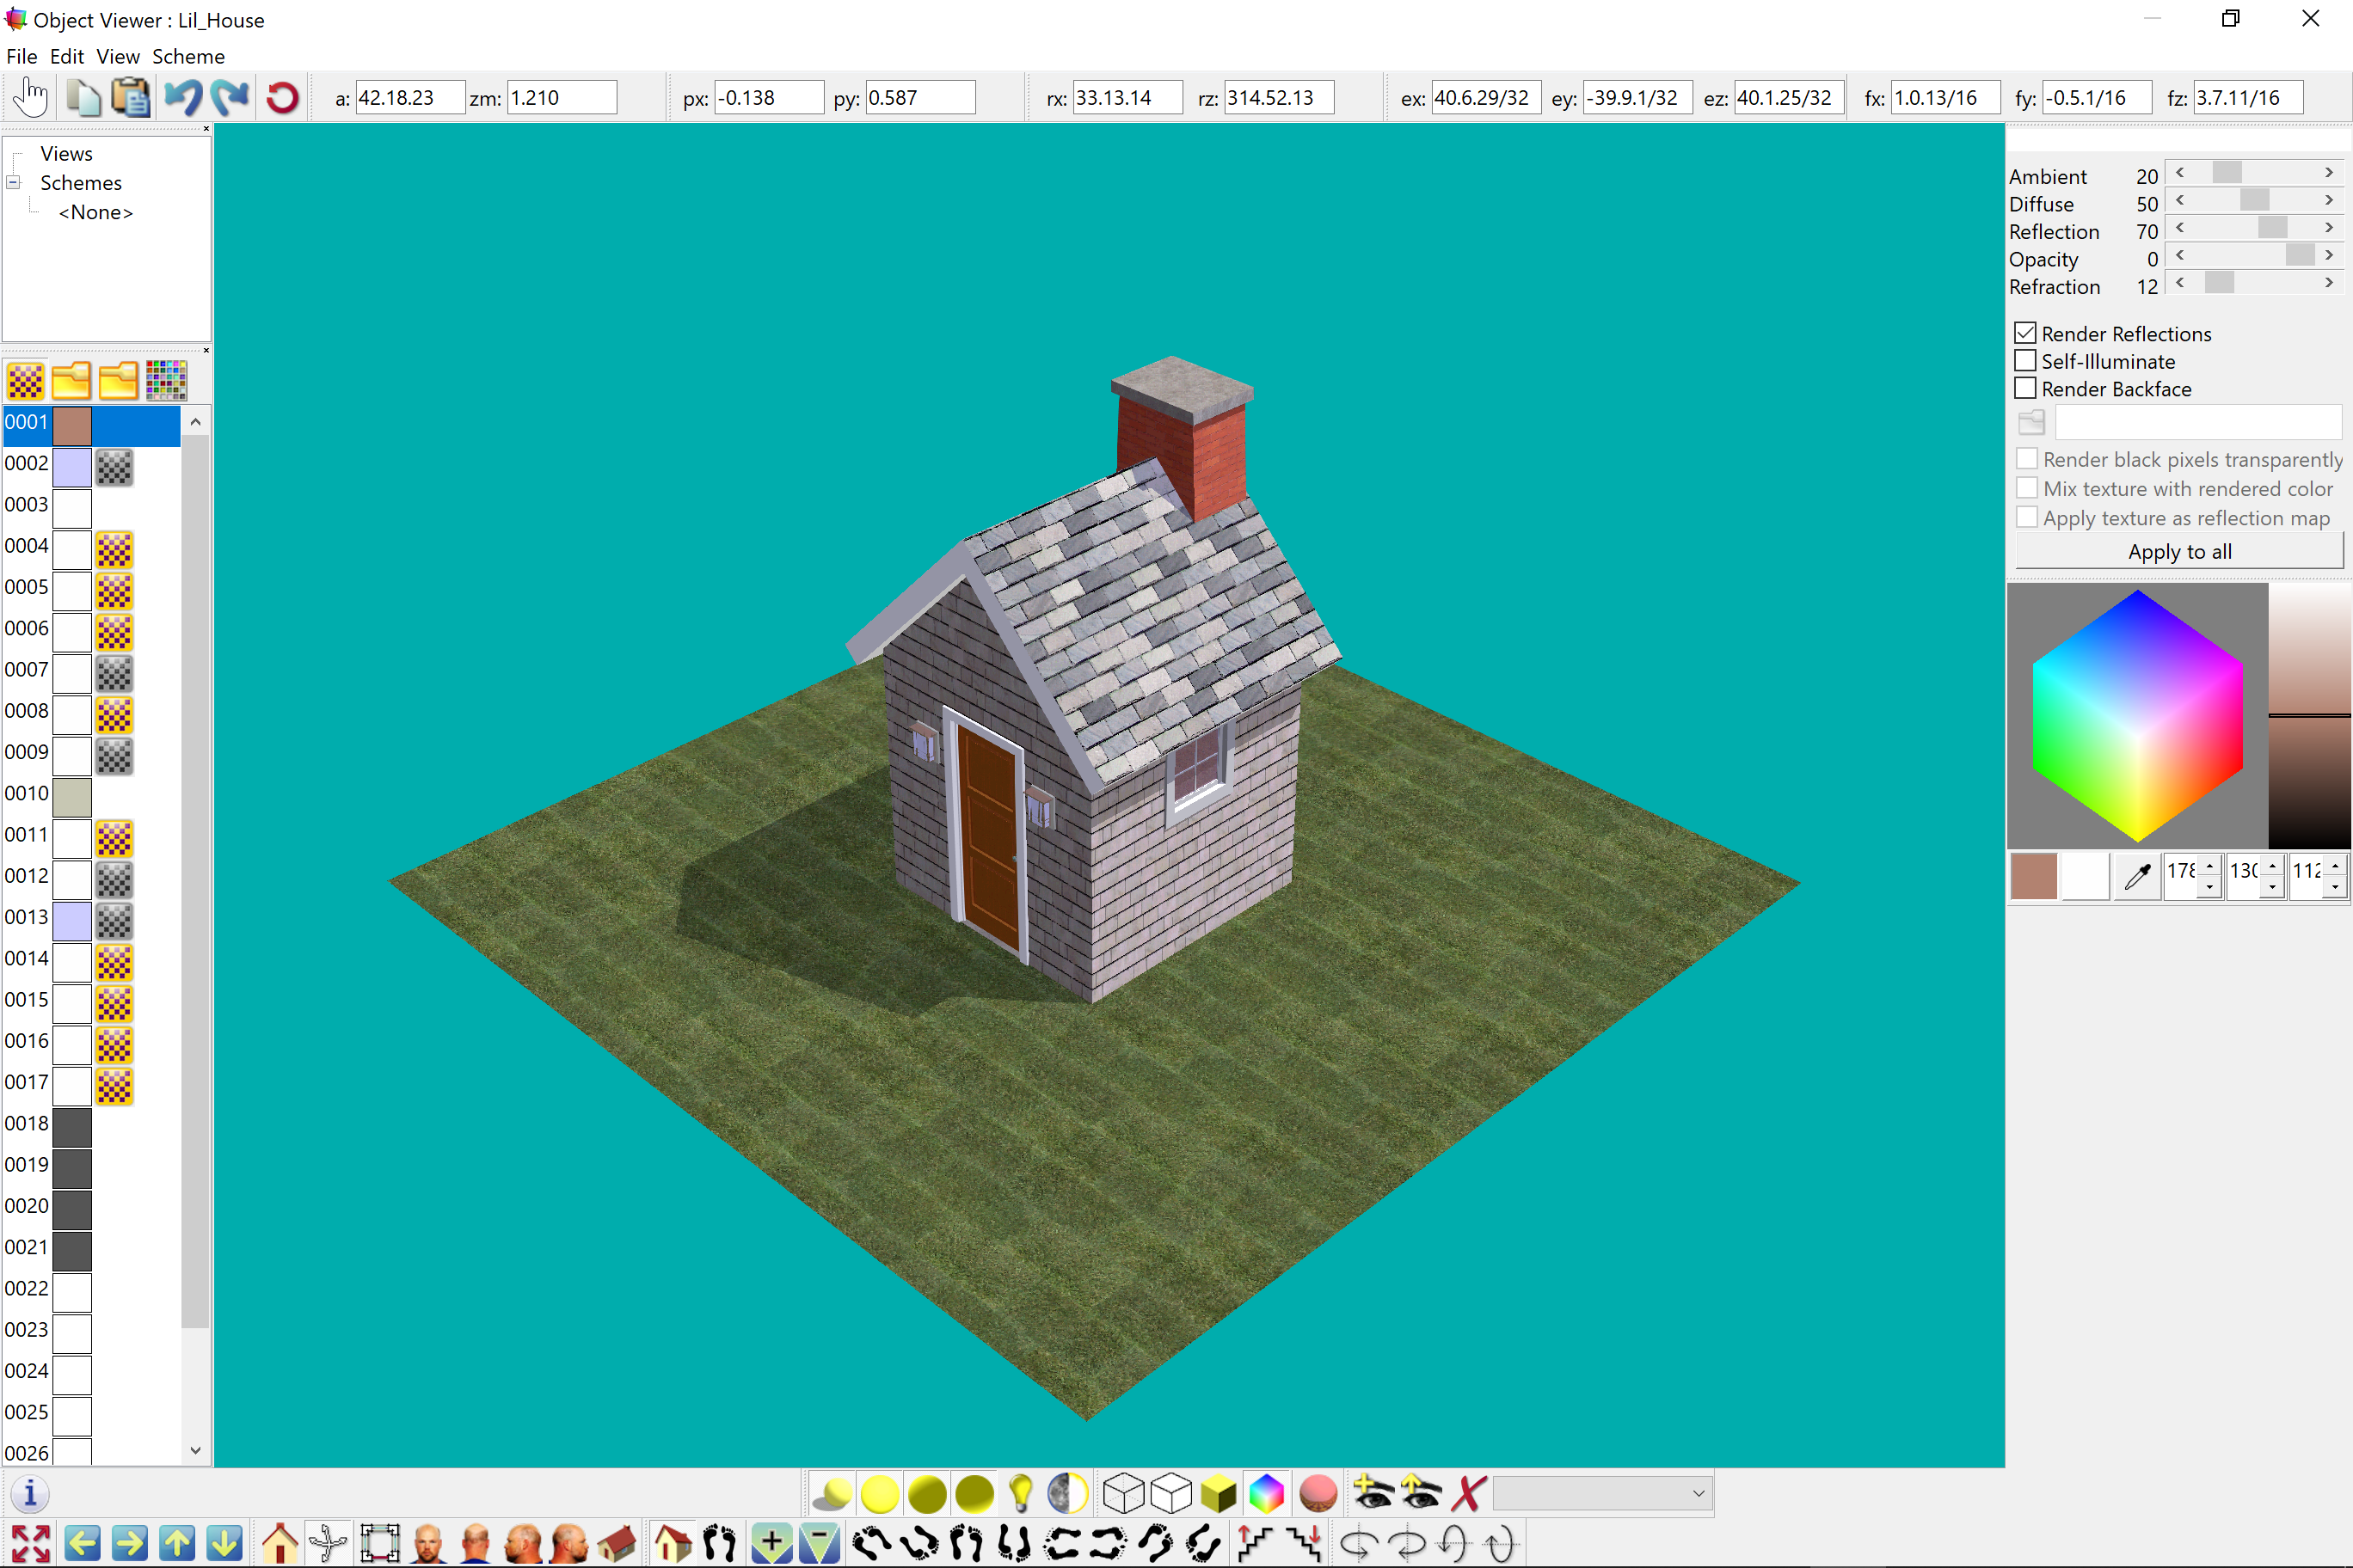Click the clipboard paste icon
This screenshot has width=2353, height=1568.
point(131,98)
